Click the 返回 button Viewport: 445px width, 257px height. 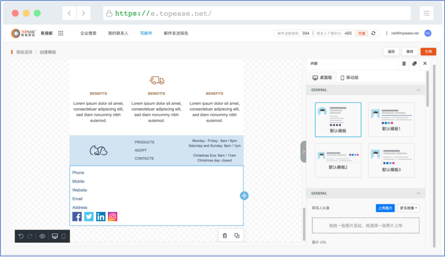391,52
